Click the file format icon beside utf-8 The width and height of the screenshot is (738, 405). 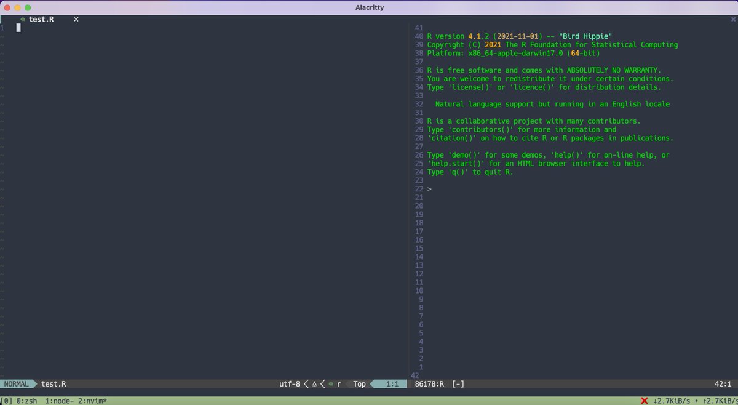click(x=314, y=384)
